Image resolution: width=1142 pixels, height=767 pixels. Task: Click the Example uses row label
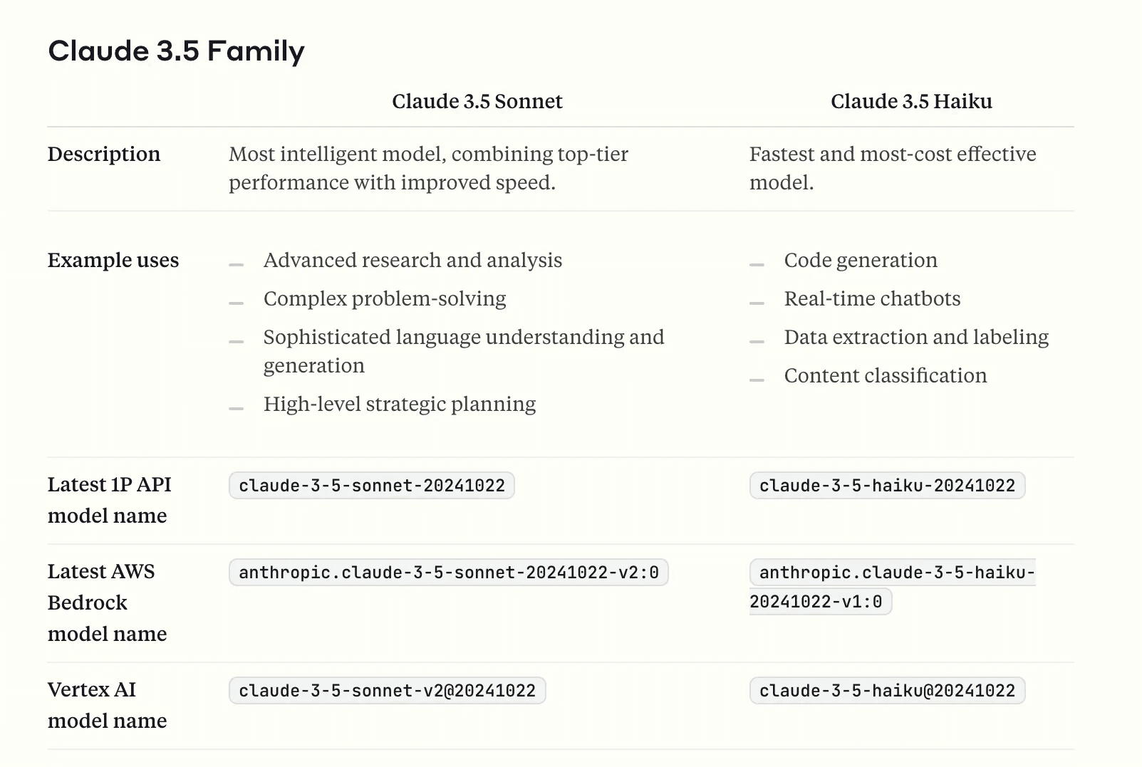[113, 260]
